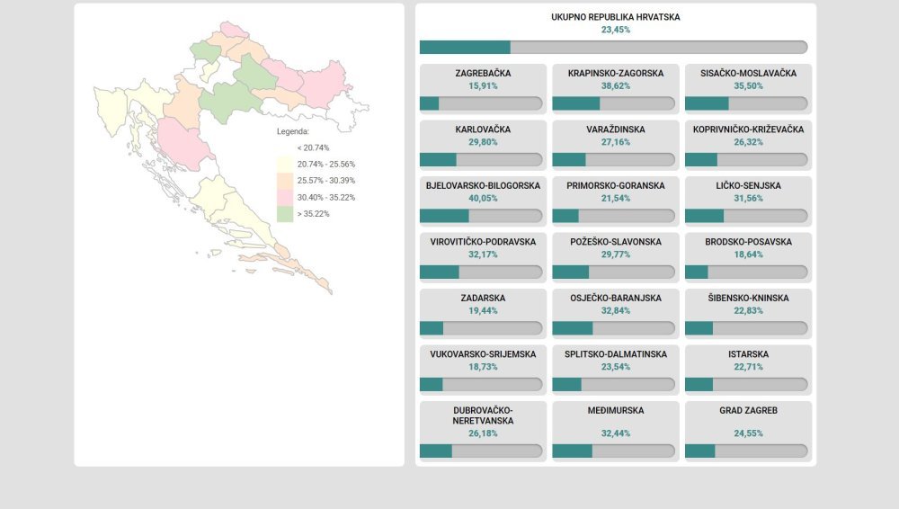The image size is (899, 509).
Task: Click the Vukovarsko-Srijemska 18,73% value
Action: pos(483,367)
